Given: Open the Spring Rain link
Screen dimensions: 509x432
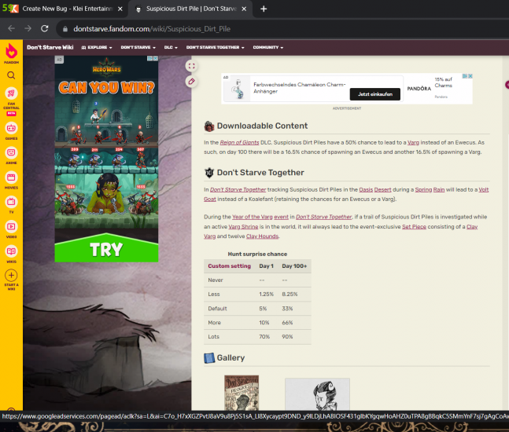Looking at the screenshot, I should click(430, 189).
